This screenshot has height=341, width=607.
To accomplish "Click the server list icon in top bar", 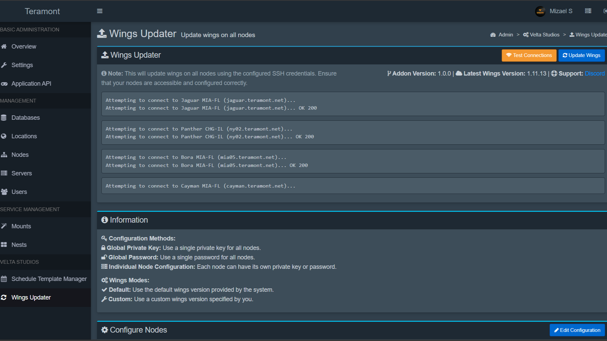I will coord(588,11).
